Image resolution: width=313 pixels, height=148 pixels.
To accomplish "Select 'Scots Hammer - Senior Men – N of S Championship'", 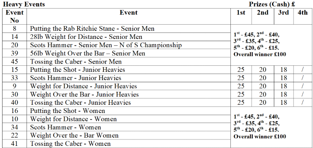I will tap(106, 45).
